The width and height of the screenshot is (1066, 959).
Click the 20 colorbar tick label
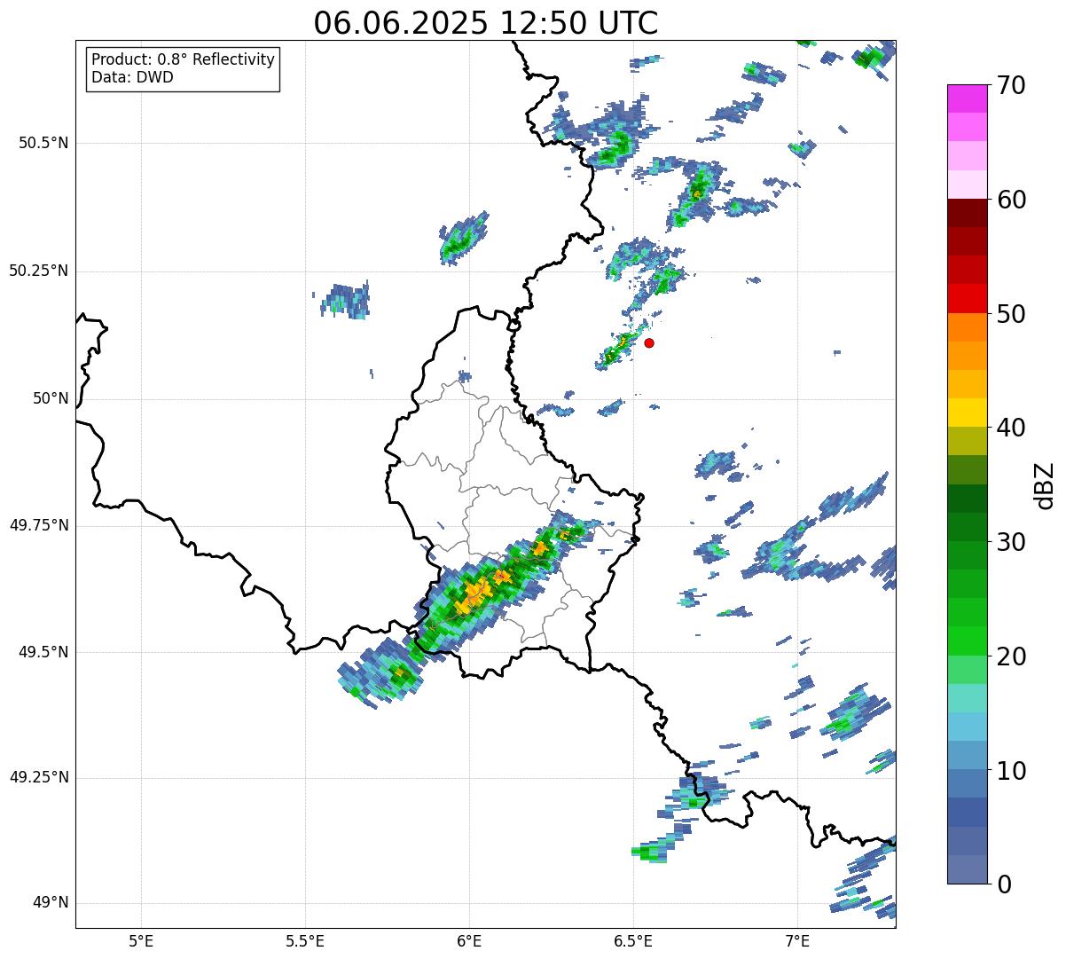(1011, 656)
